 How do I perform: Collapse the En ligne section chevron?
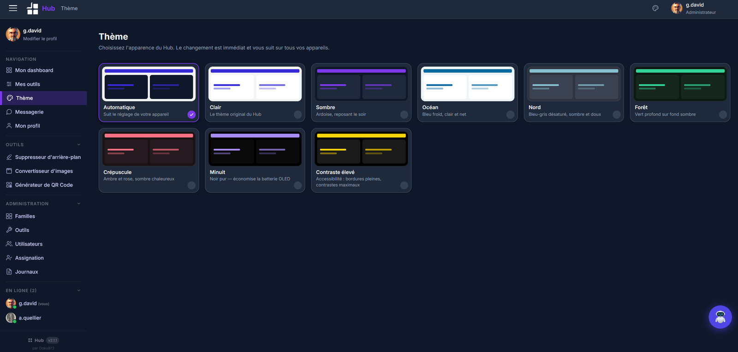pos(79,291)
